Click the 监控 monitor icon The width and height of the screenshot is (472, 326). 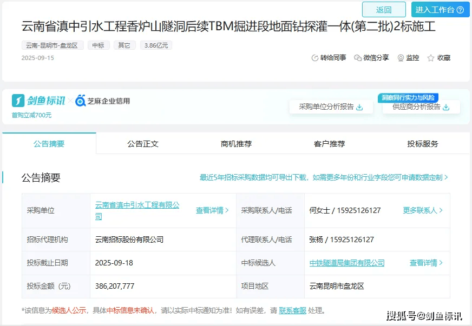pyautogui.click(x=401, y=58)
